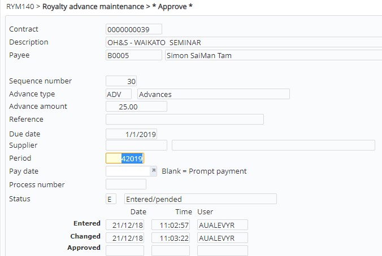This screenshot has height=256, width=382.
Task: Click the empty Pay date field
Action: click(128, 171)
